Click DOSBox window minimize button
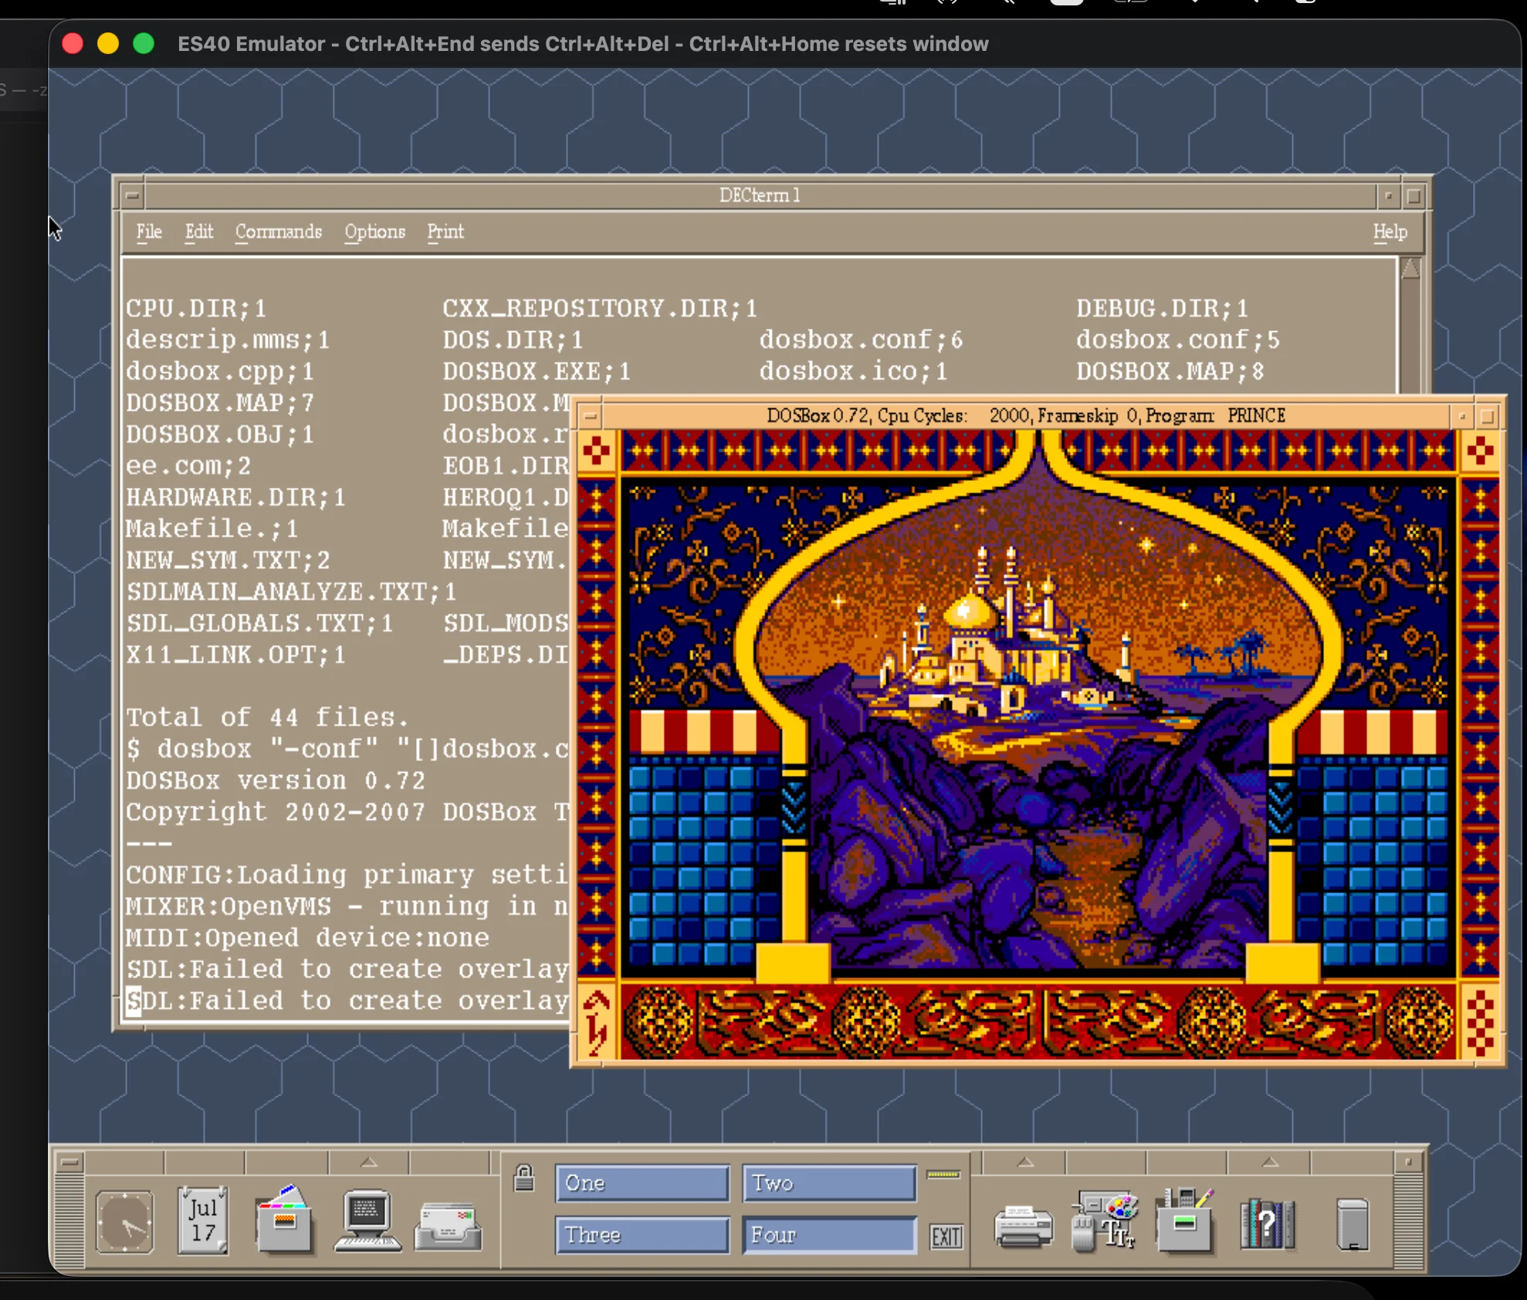The image size is (1527, 1300). coord(1462,417)
